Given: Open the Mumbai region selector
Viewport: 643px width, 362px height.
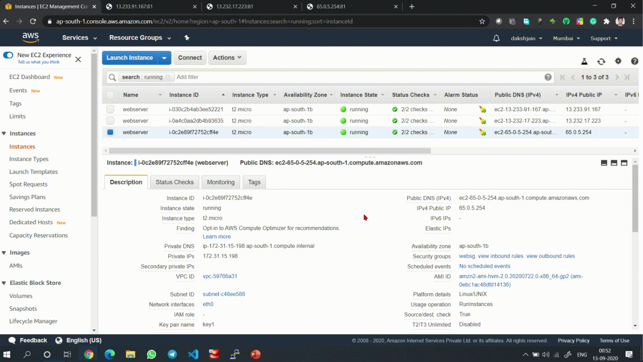Looking at the screenshot, I should coord(566,38).
